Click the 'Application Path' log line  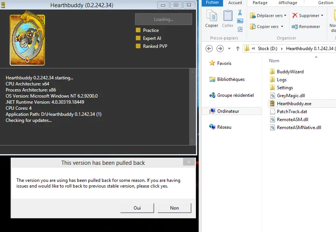(54, 114)
